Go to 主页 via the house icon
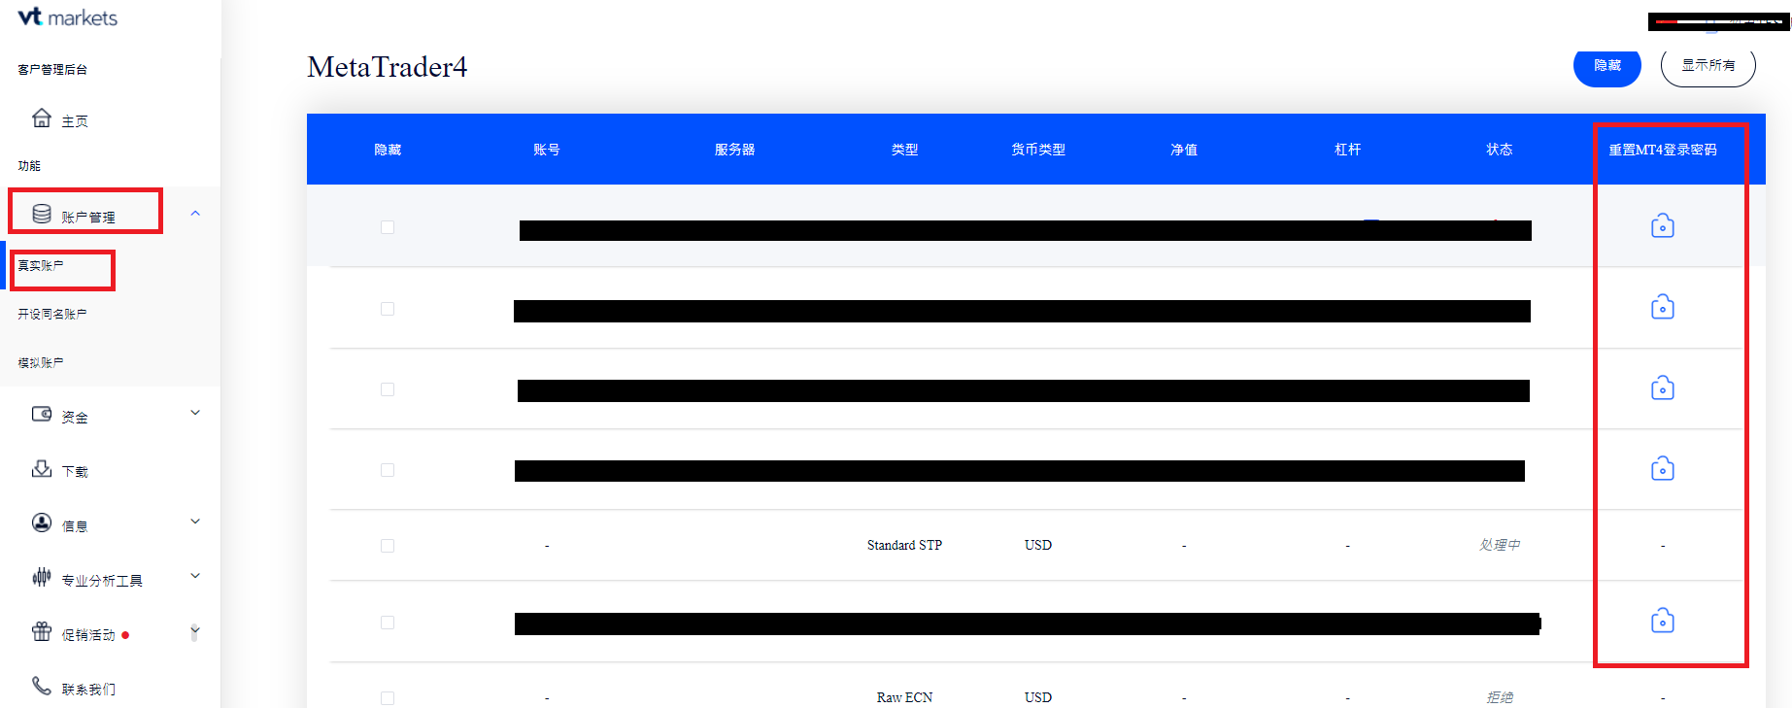The image size is (1792, 708). pyautogui.click(x=42, y=118)
